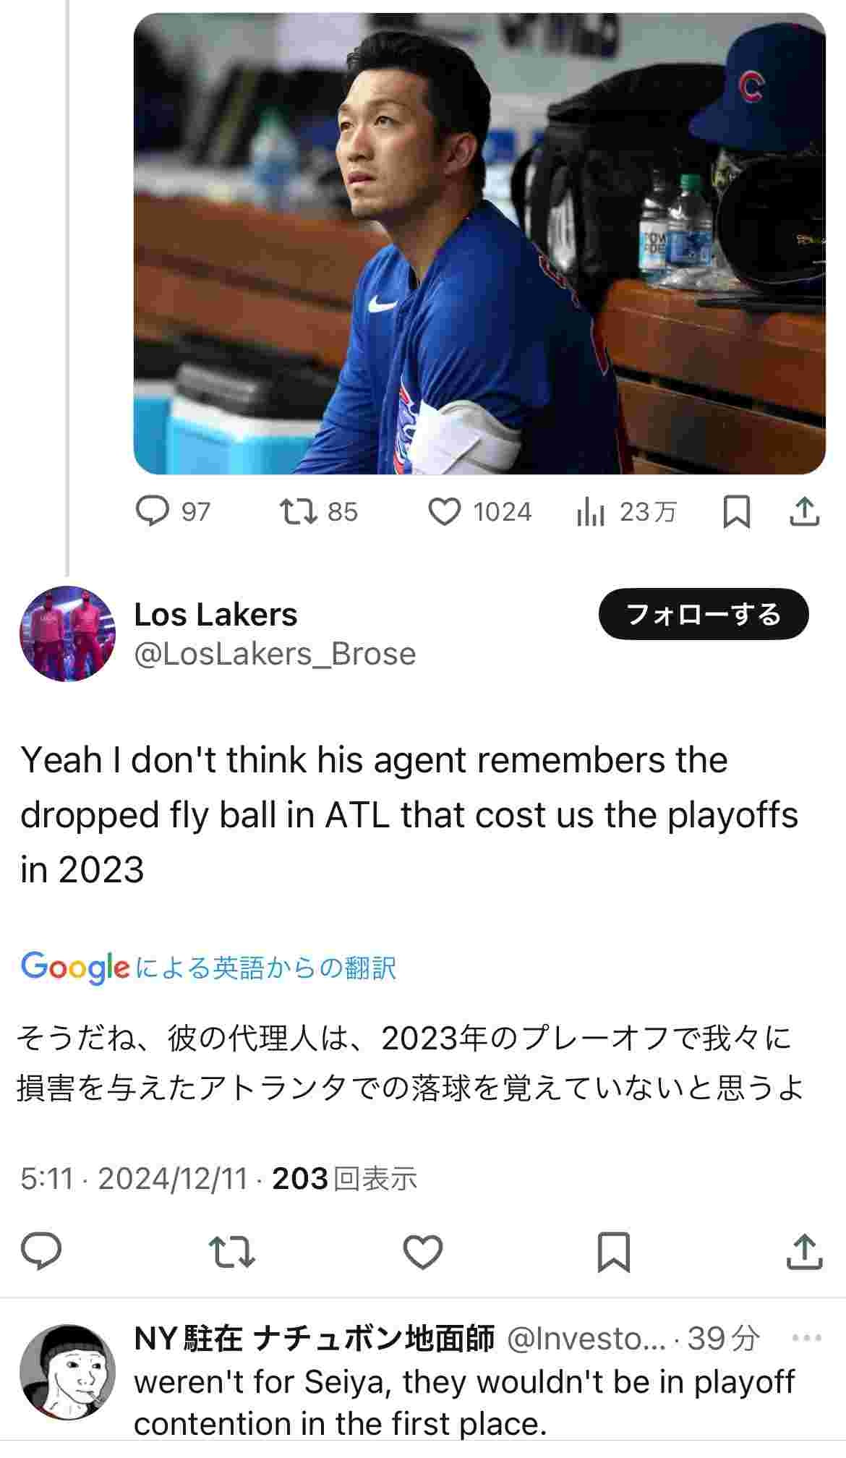Viewport: 846px width, 1458px height.
Task: Open the NY駐在 ナチュボン地面師 username
Action: point(315,1338)
